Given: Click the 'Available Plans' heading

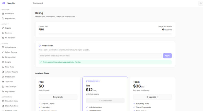Looking at the screenshot, I should (x=42, y=73).
